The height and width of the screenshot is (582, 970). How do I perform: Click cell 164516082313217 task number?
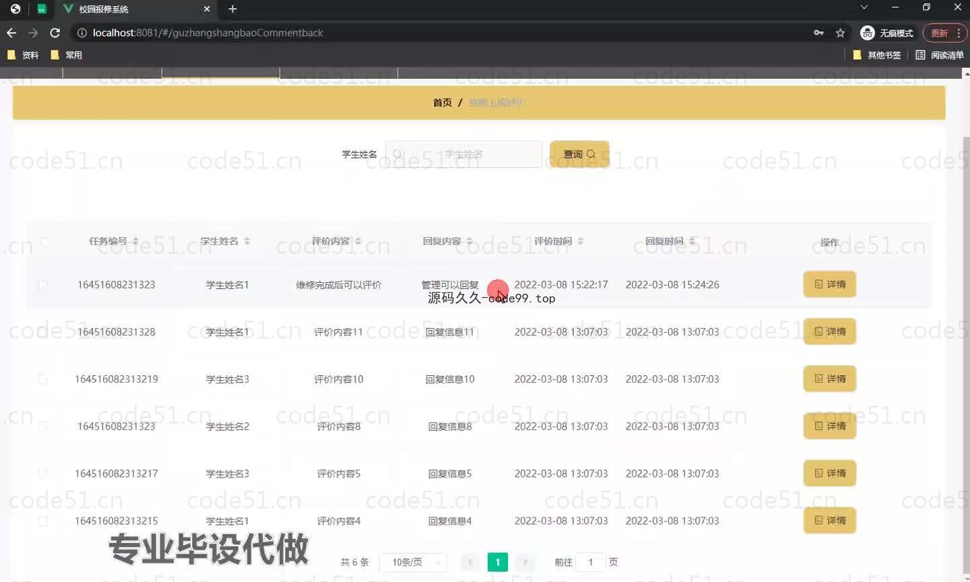117,474
